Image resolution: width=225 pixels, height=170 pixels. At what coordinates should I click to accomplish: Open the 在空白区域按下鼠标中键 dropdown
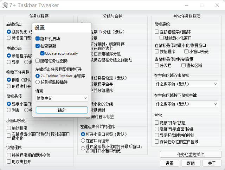(x=186, y=104)
